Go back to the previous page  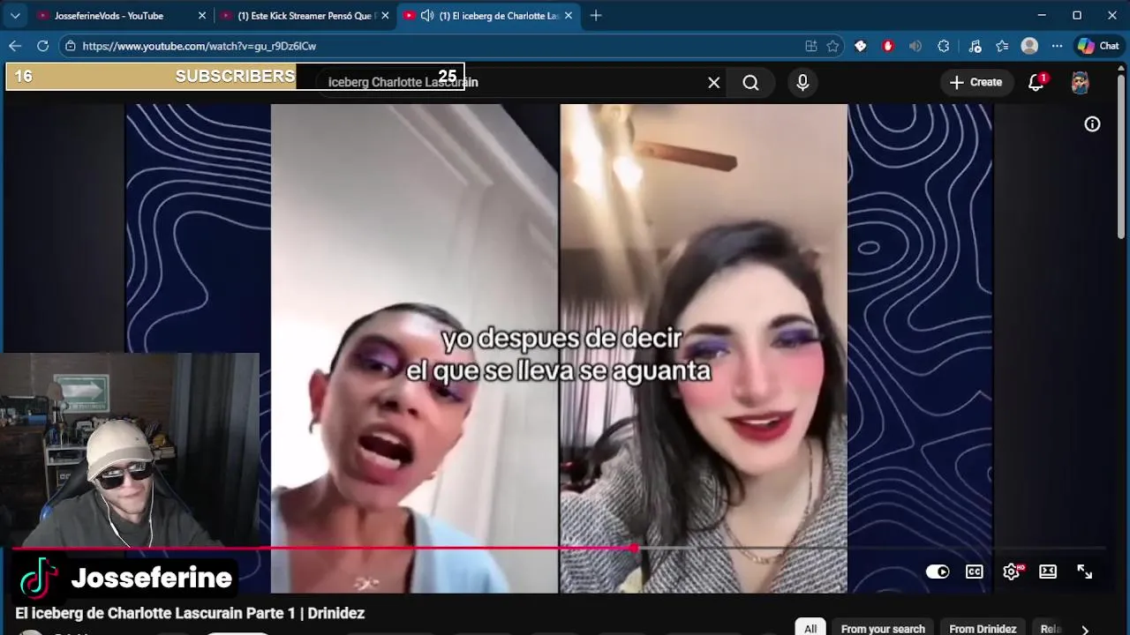point(15,46)
